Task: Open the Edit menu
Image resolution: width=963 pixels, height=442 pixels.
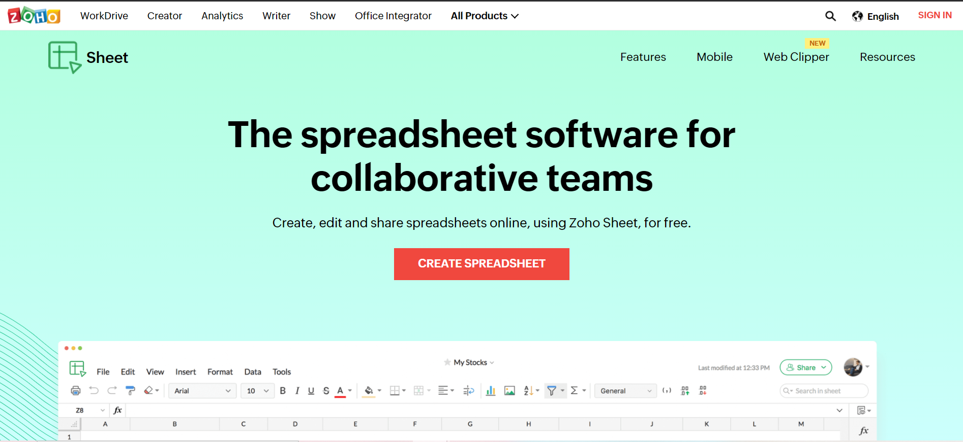Action: click(128, 372)
